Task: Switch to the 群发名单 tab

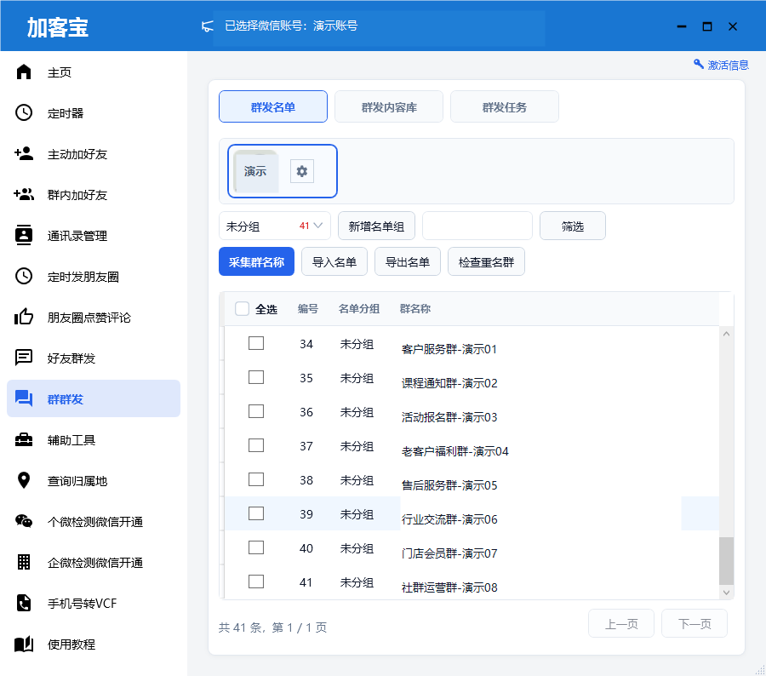Action: pyautogui.click(x=273, y=106)
